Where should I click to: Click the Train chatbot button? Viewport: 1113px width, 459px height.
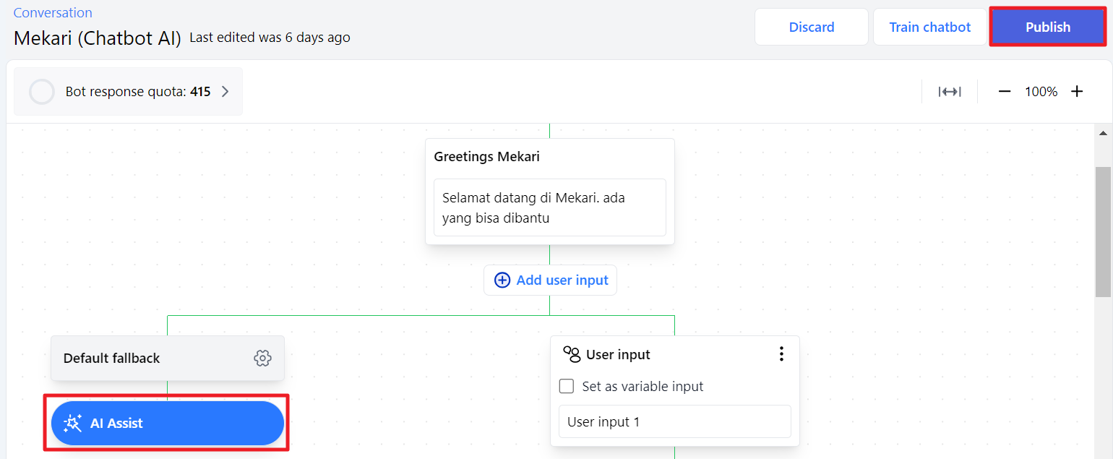coord(929,27)
